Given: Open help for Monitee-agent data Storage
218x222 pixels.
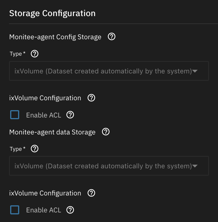Looking at the screenshot, I should coord(106,132).
